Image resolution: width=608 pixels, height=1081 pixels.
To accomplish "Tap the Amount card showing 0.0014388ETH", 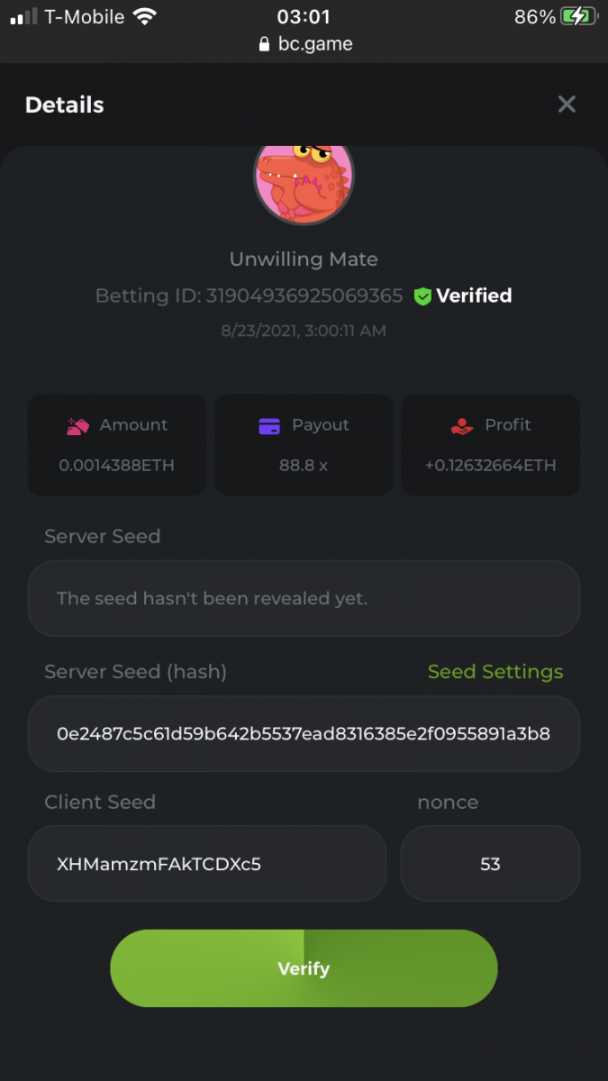I will (x=117, y=445).
